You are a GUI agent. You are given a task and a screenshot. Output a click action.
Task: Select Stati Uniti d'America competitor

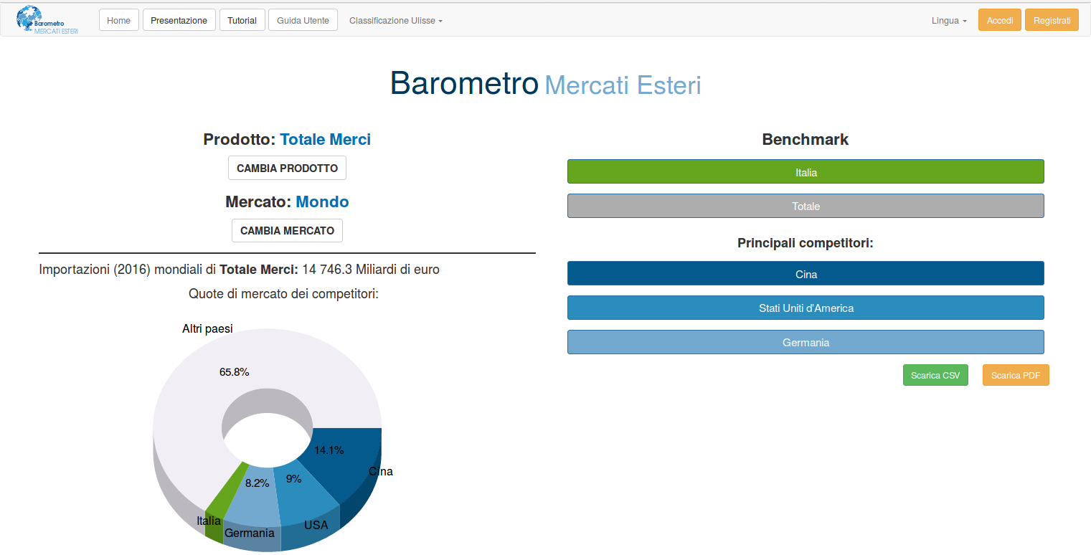[x=805, y=308]
